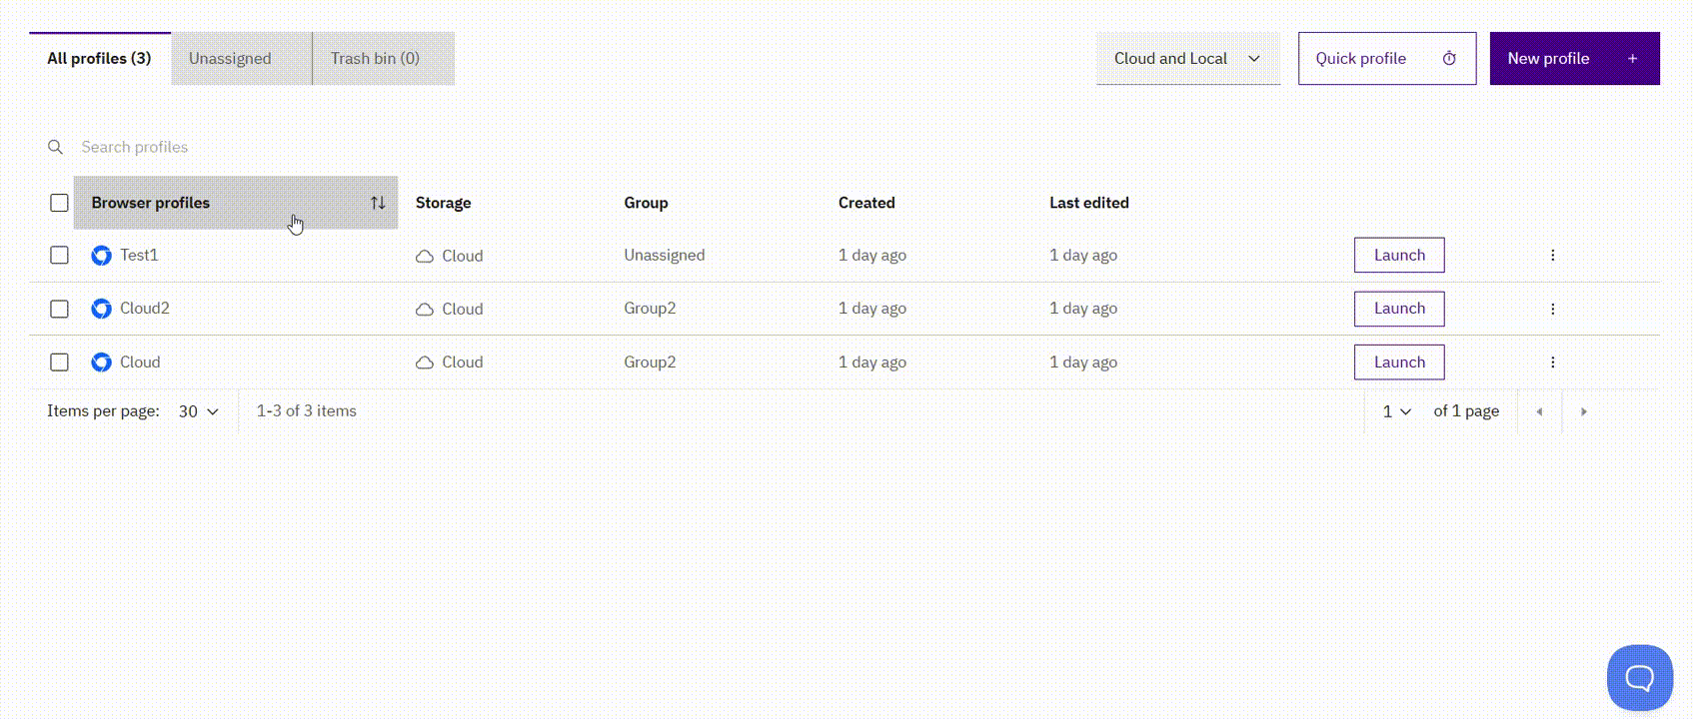Launch the Cloud2 profile

click(1399, 309)
